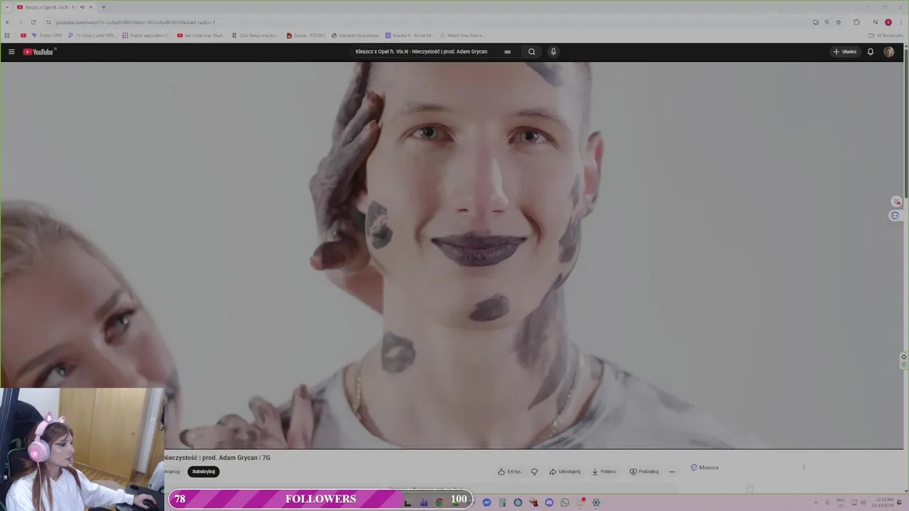Image resolution: width=909 pixels, height=511 pixels.
Task: Like the video with thumbs-up button
Action: coord(509,471)
